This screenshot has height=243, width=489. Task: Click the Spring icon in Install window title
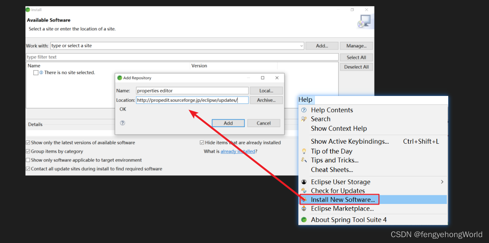click(x=28, y=10)
